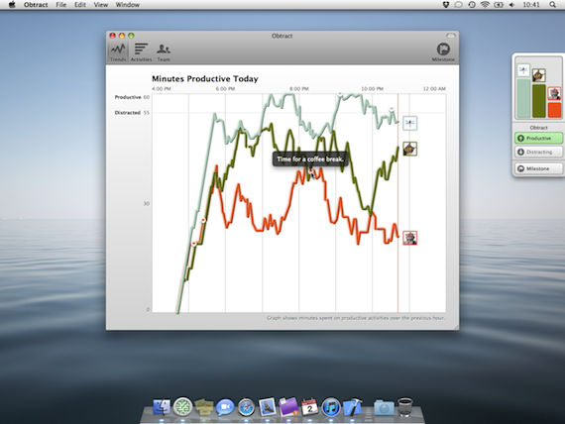Click the 'Productive 60' axis label

pos(132,97)
